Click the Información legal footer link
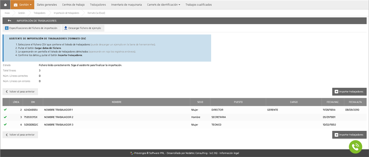 pyautogui.click(x=229, y=153)
